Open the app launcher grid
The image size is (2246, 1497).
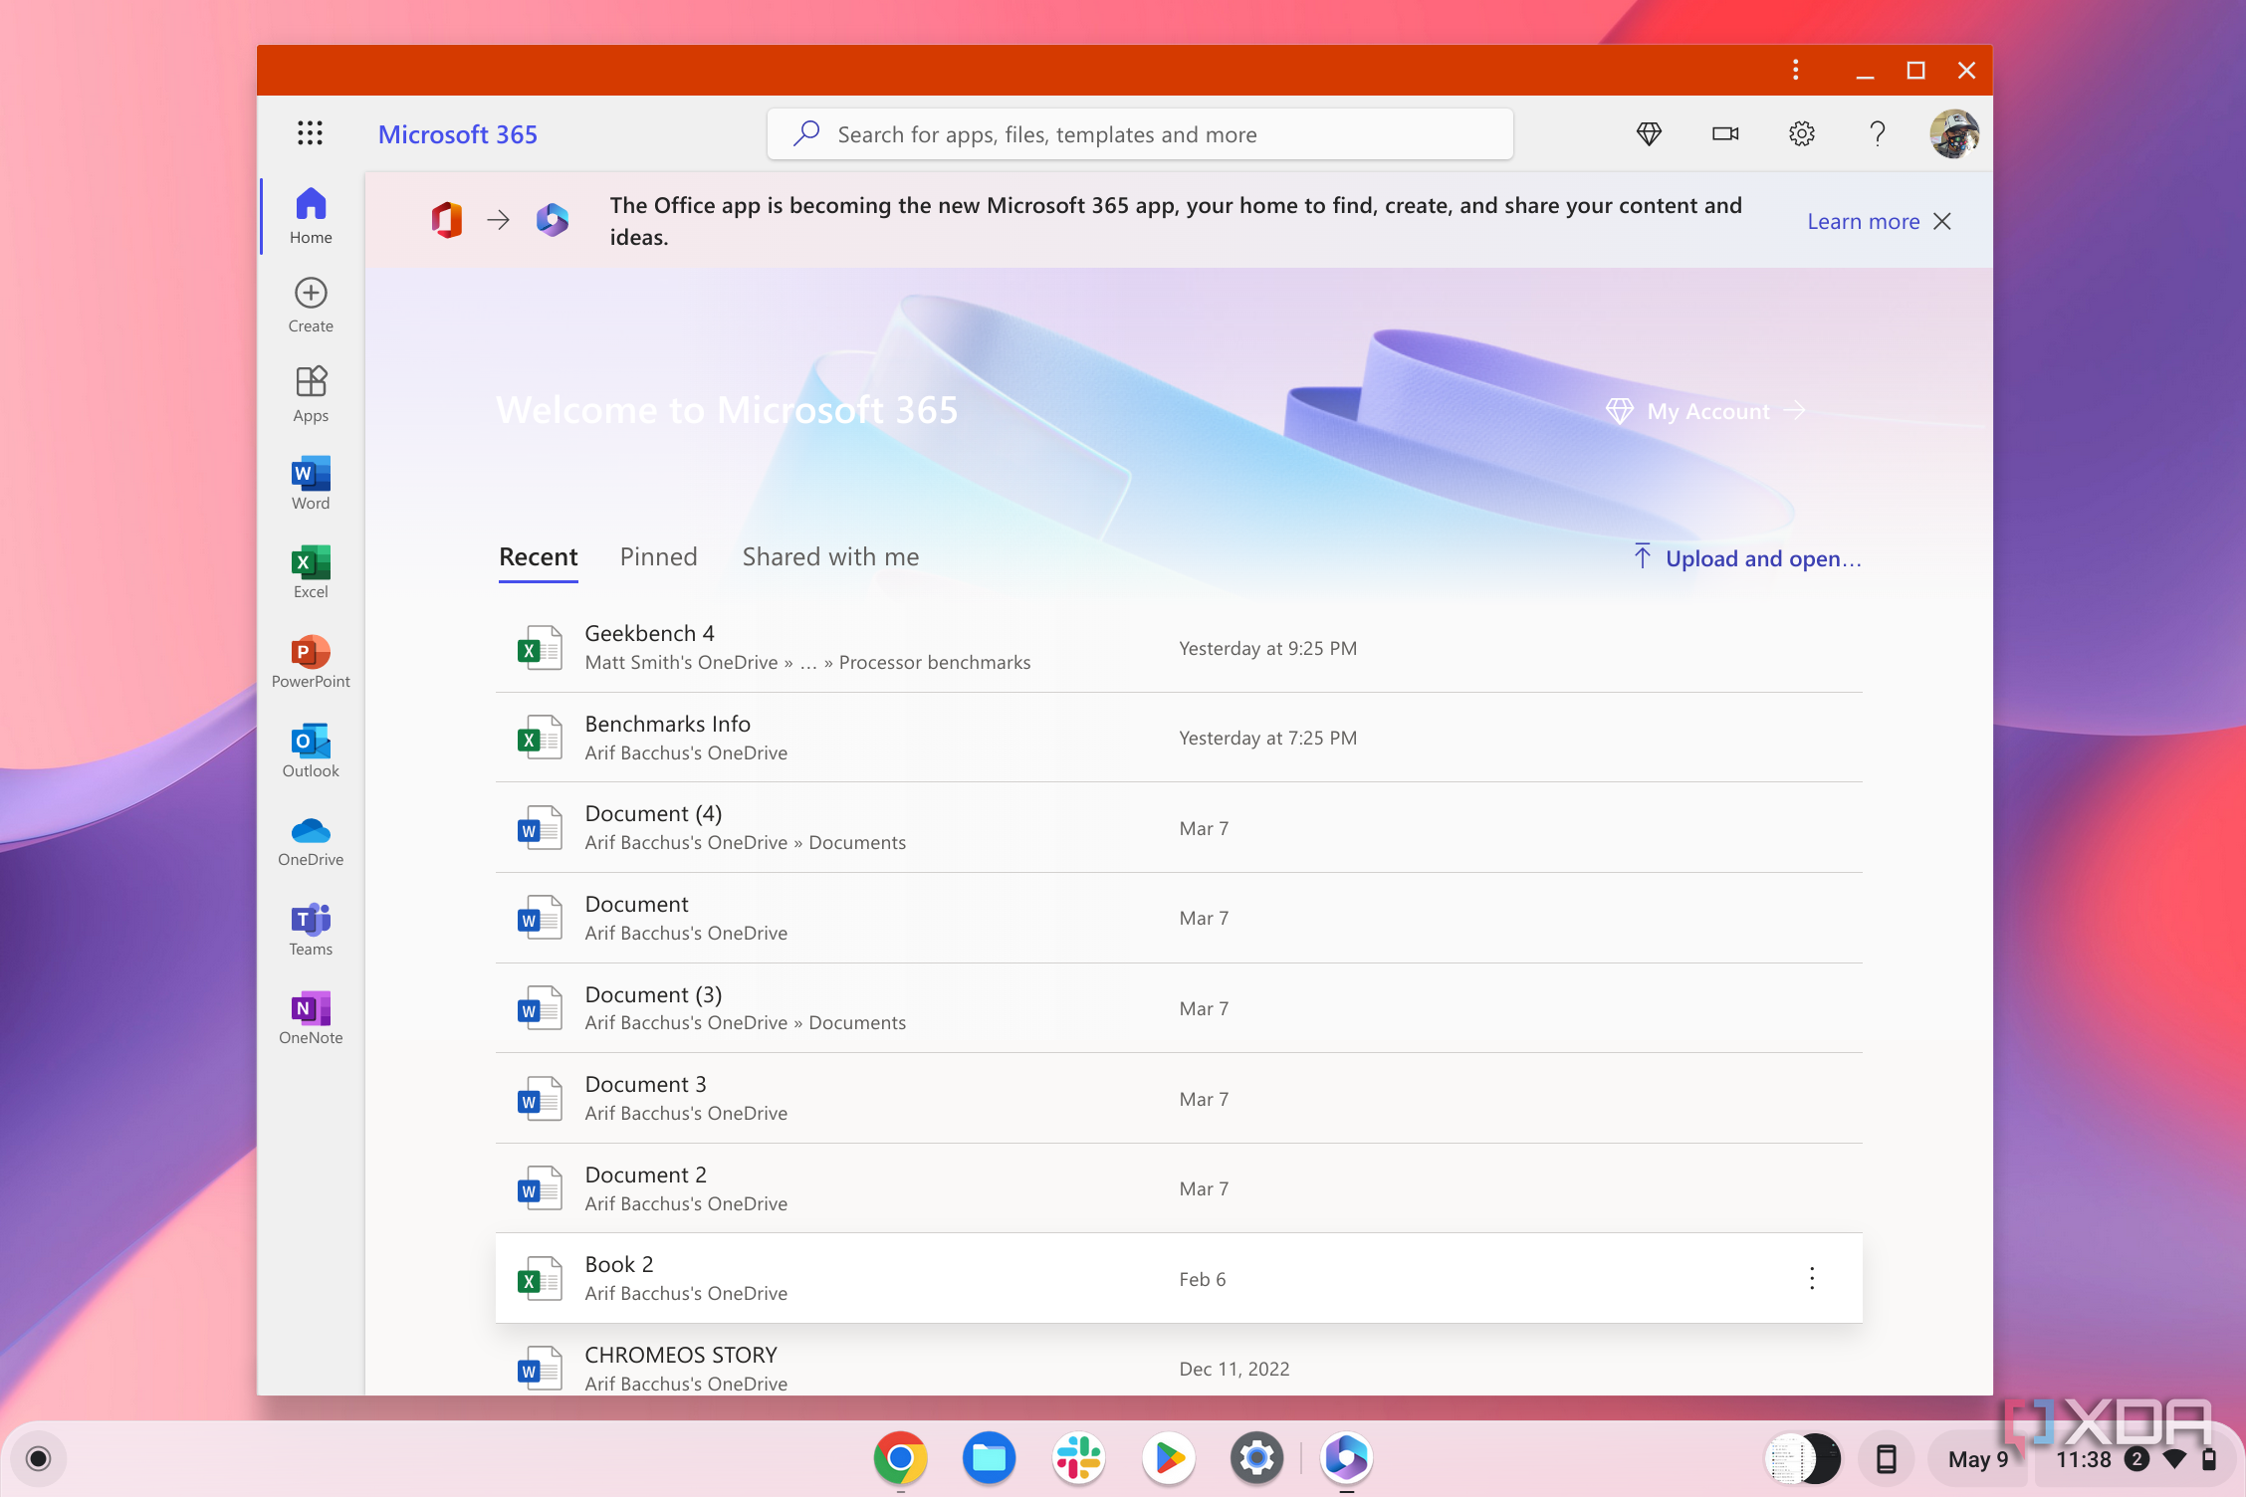click(x=310, y=133)
